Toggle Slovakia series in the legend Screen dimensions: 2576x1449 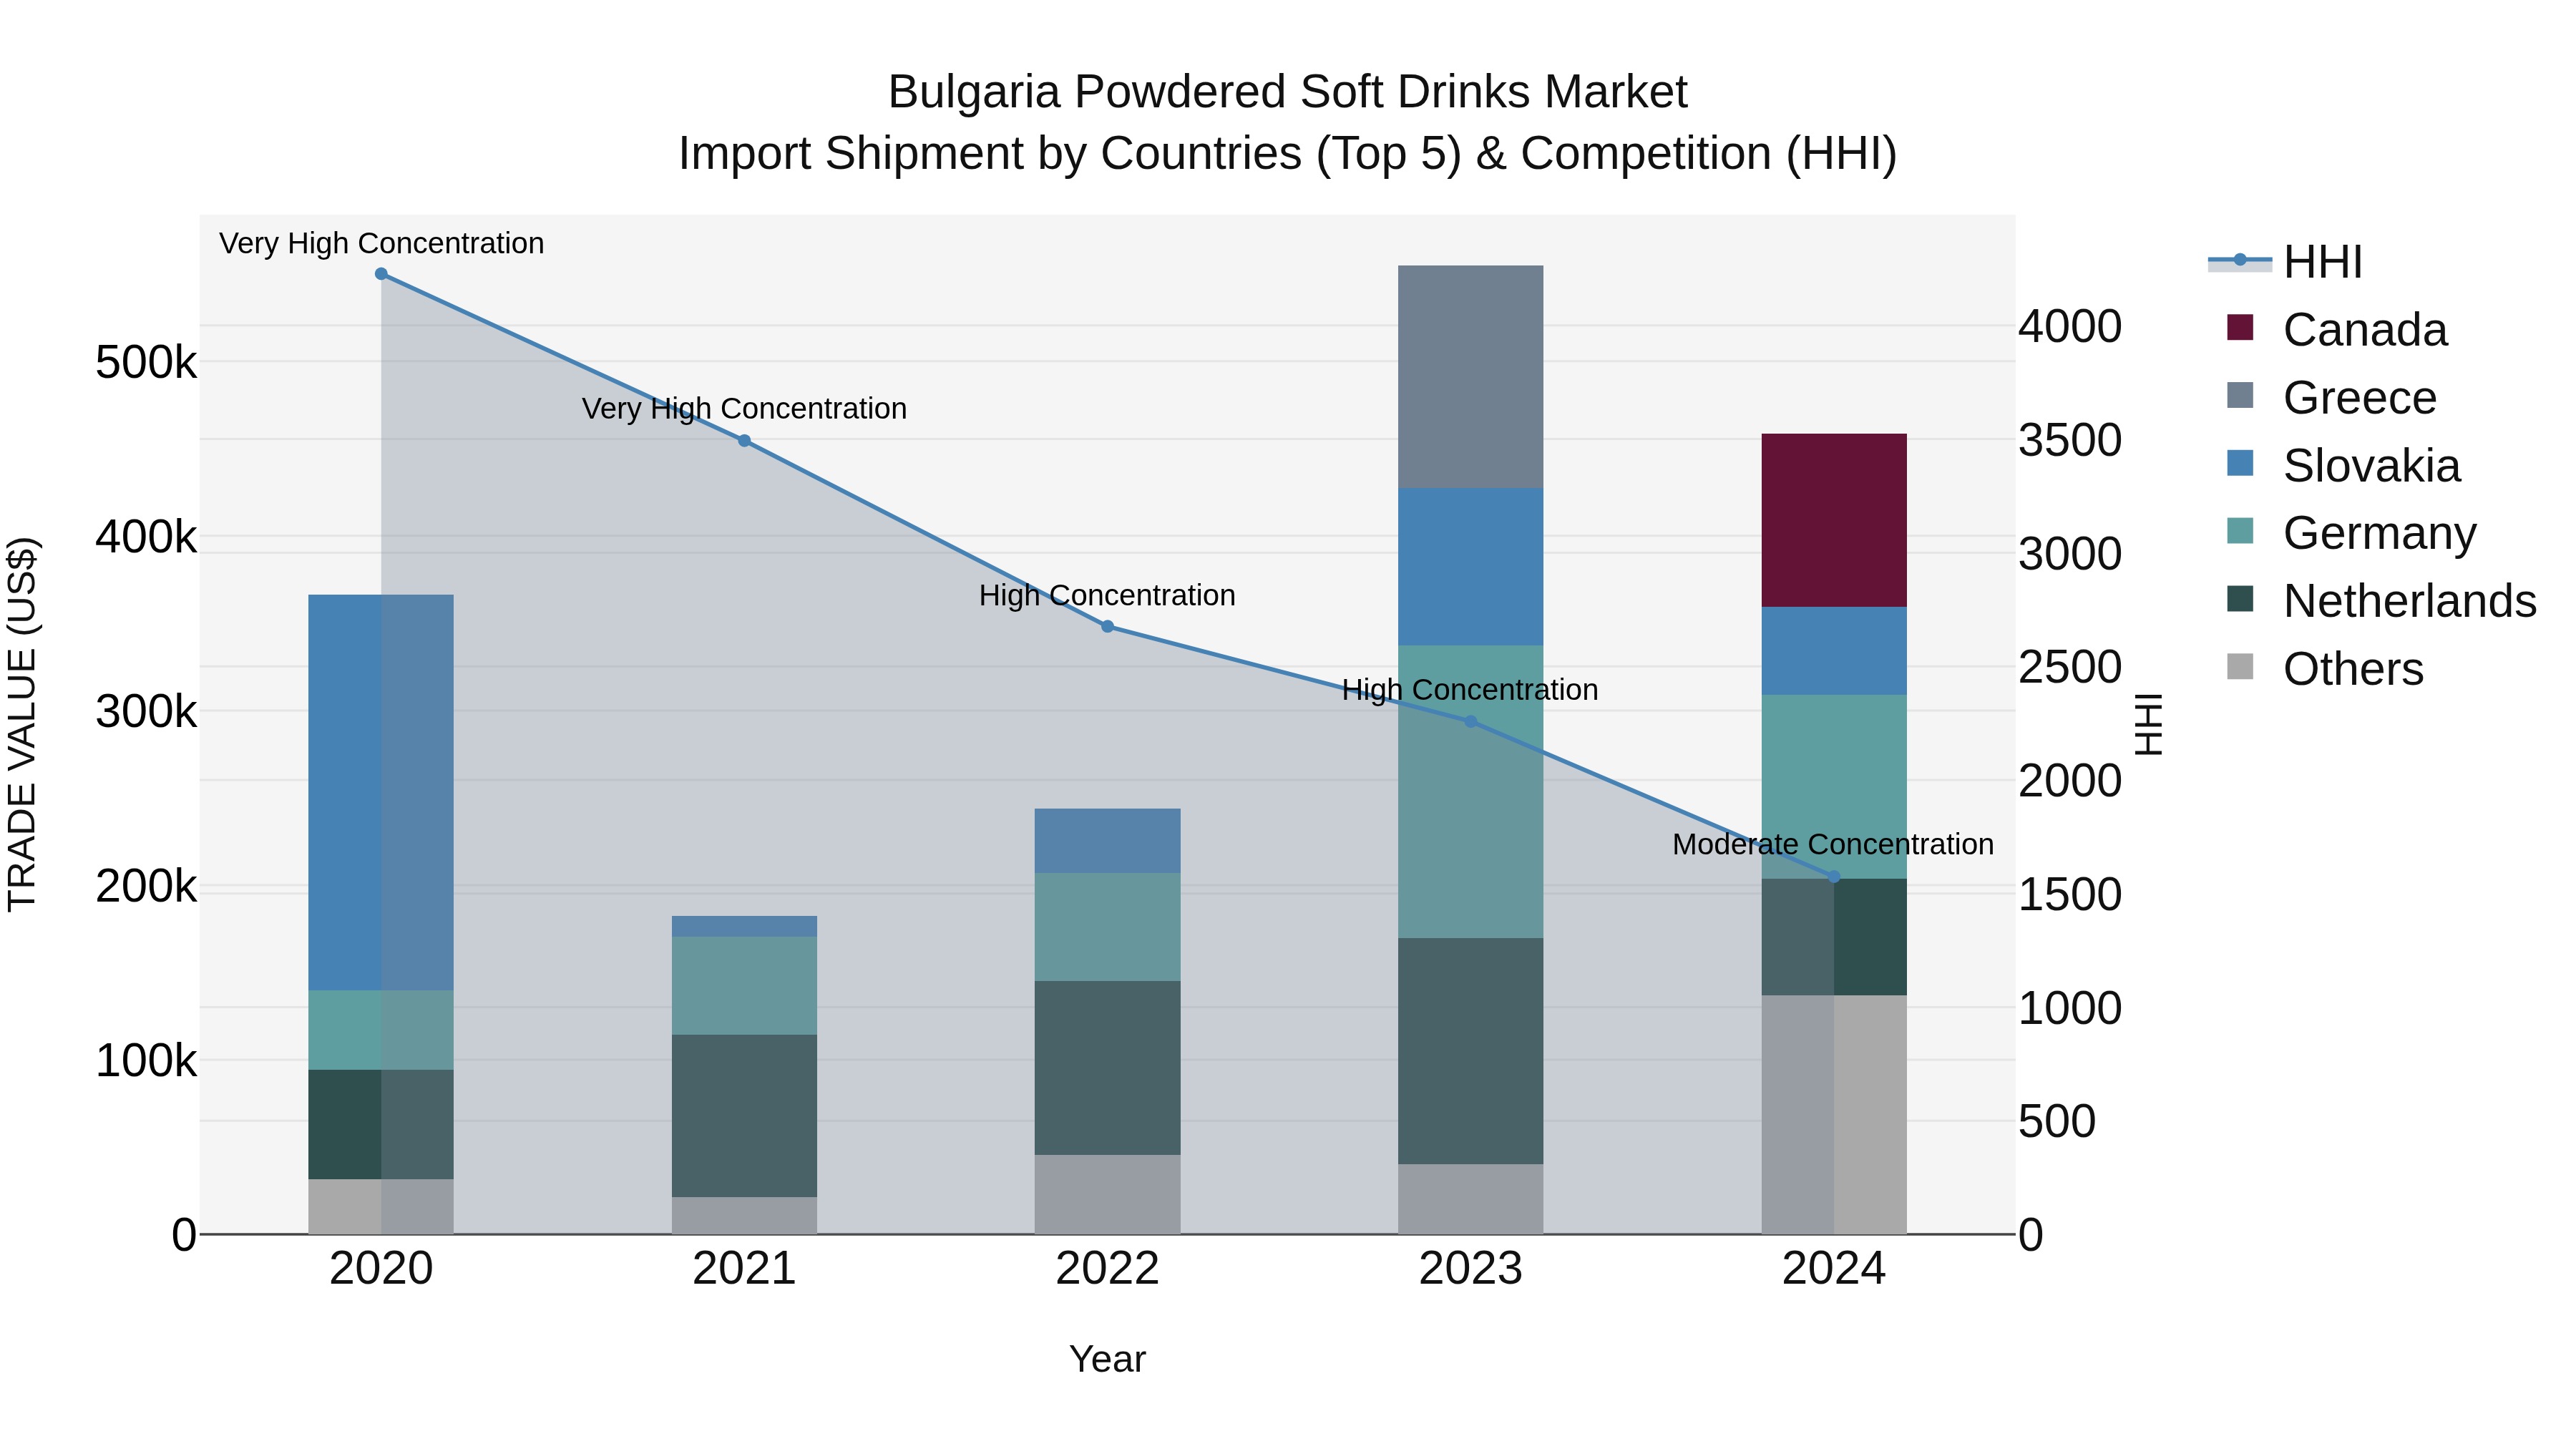2343,466
